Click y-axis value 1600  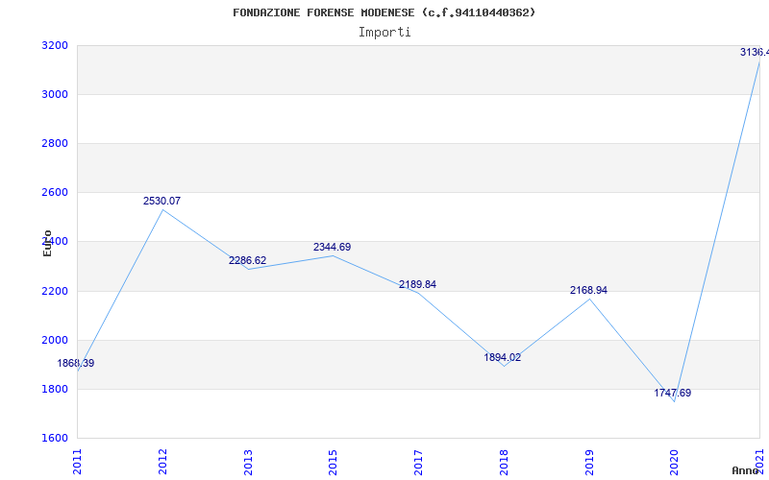pos(55,438)
